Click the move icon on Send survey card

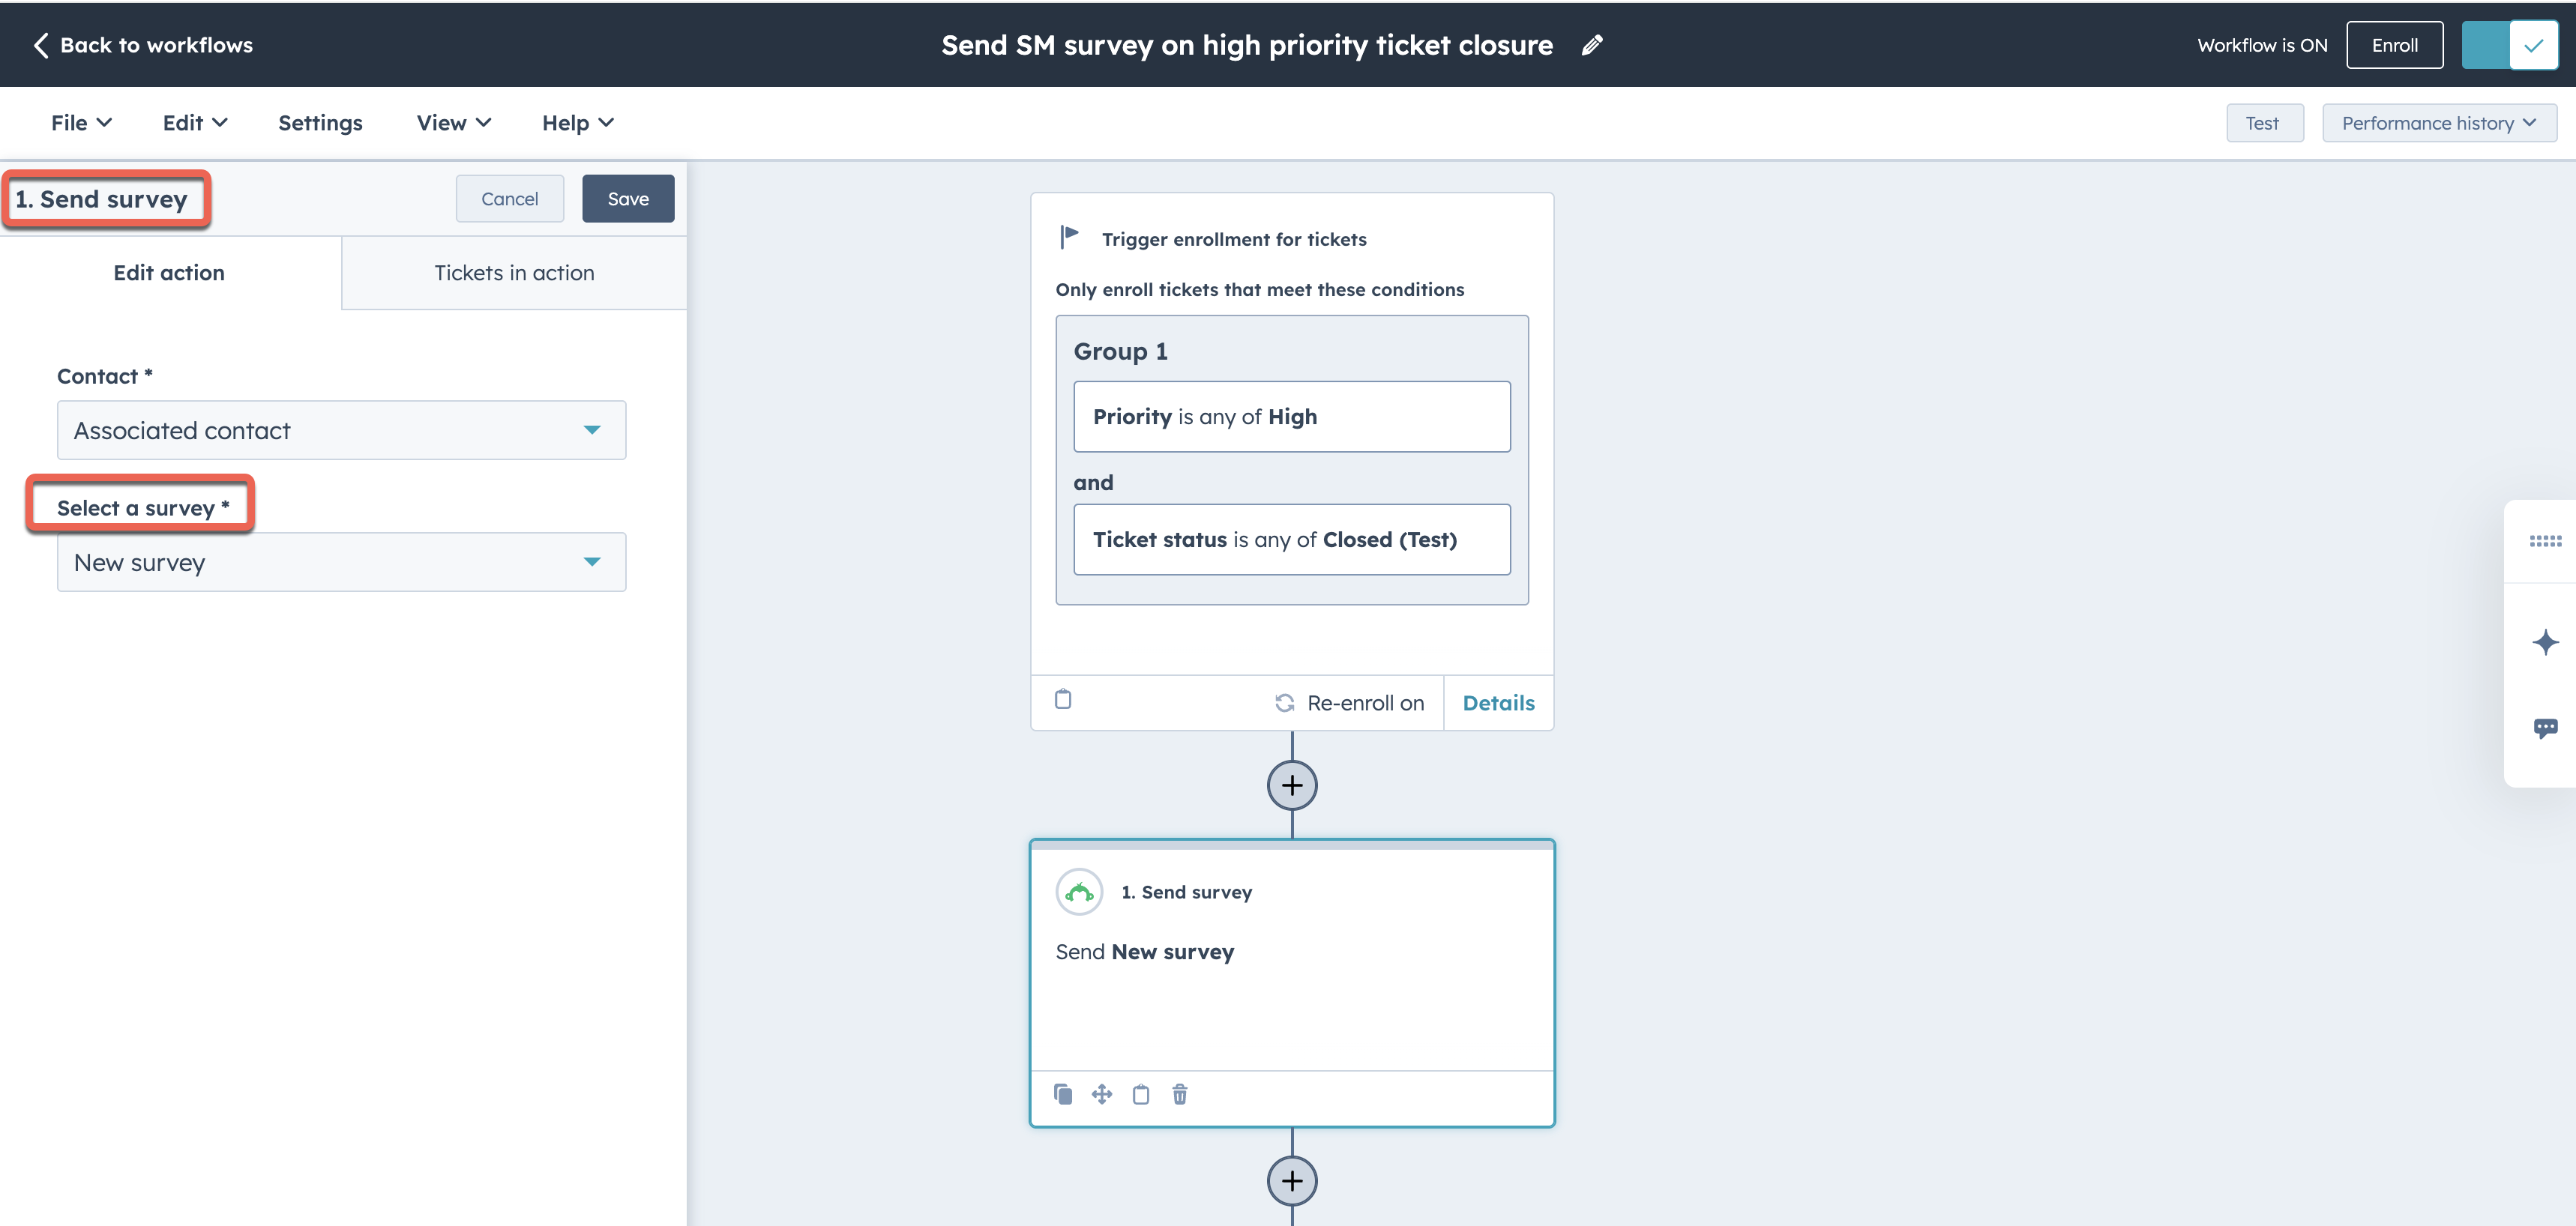(x=1102, y=1094)
